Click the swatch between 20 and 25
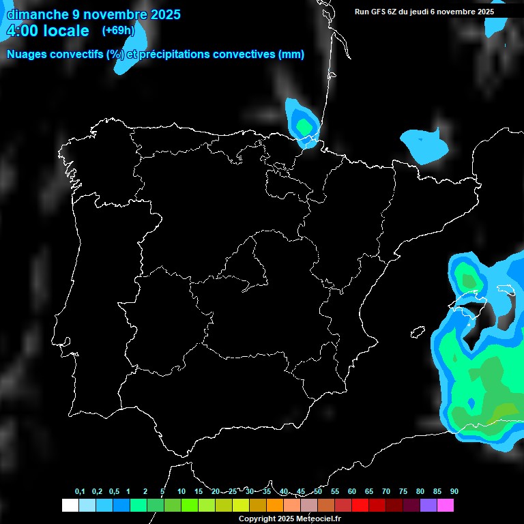 pos(224,505)
